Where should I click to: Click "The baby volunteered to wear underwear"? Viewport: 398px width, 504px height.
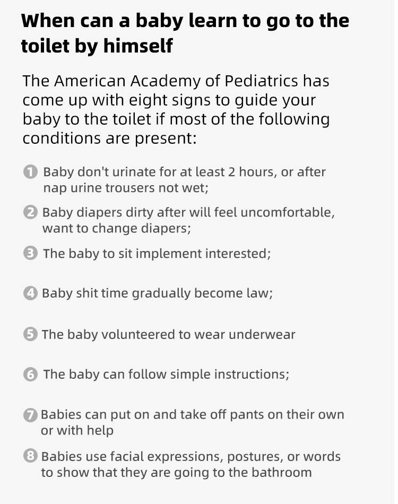(168, 334)
